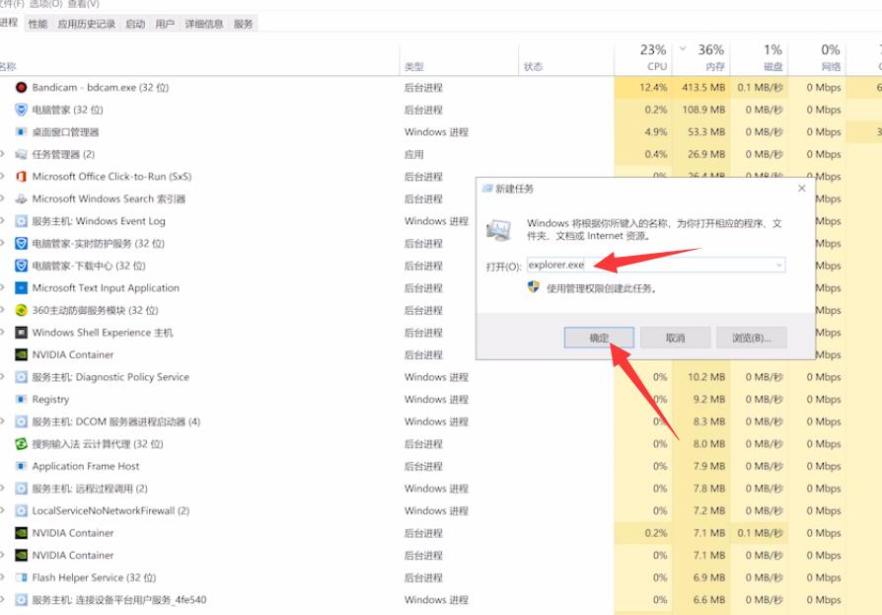Click the Microsoft Text Input Application icon
Viewport: 882px width, 615px height.
click(21, 288)
